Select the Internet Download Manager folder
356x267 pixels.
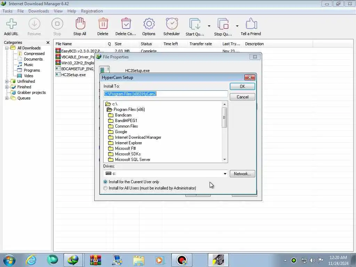pyautogui.click(x=135, y=137)
